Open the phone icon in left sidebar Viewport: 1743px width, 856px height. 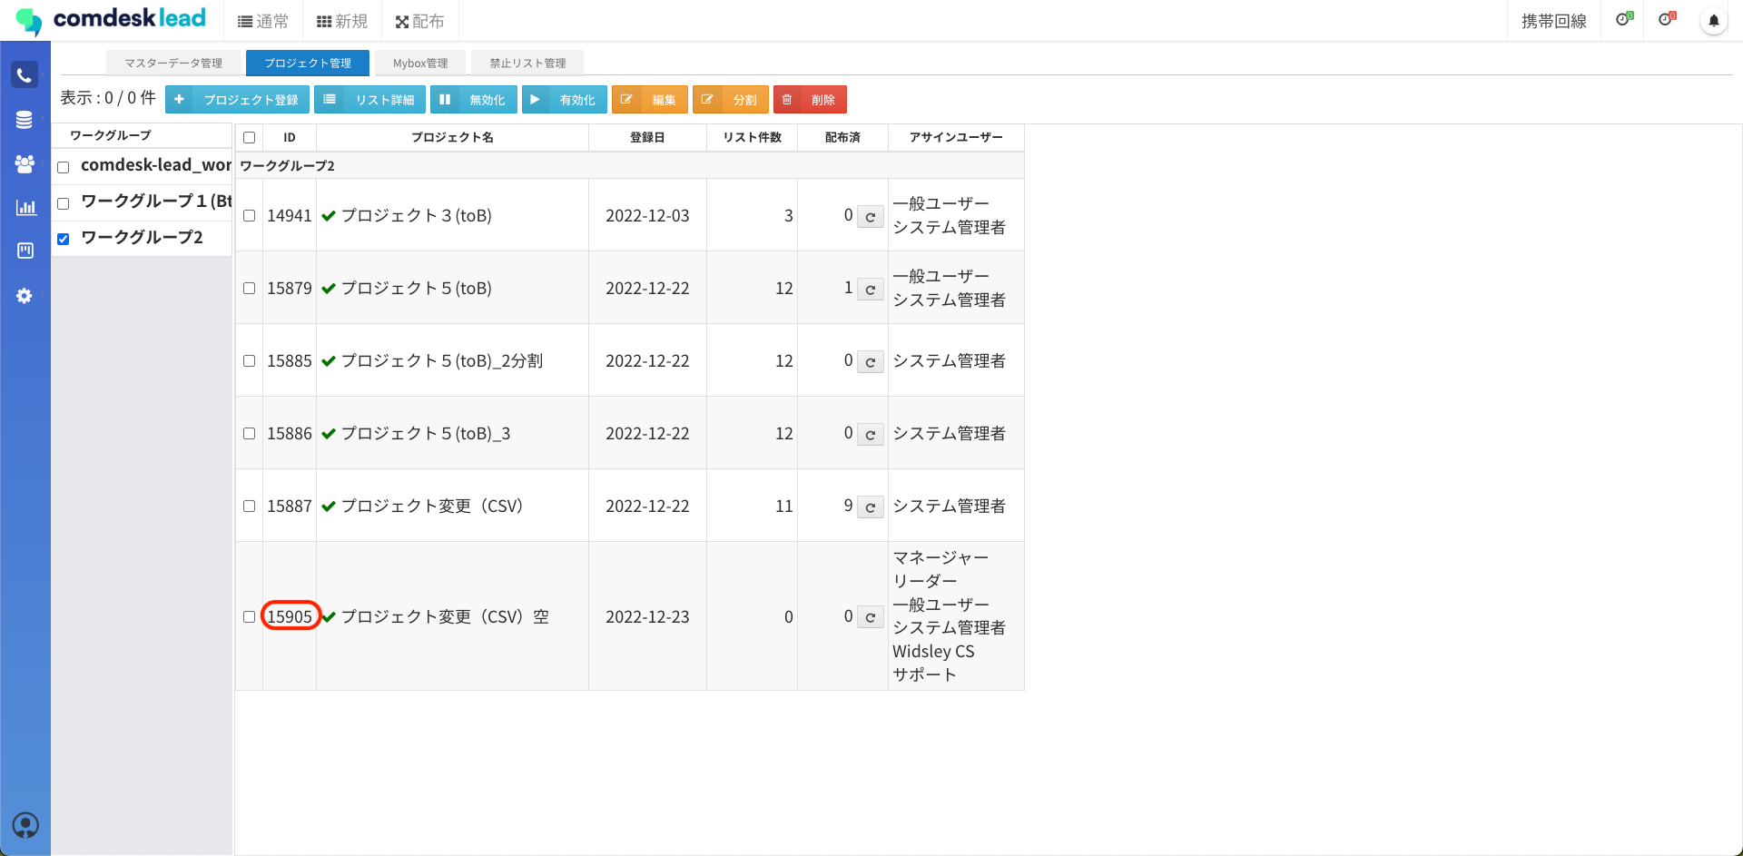25,75
